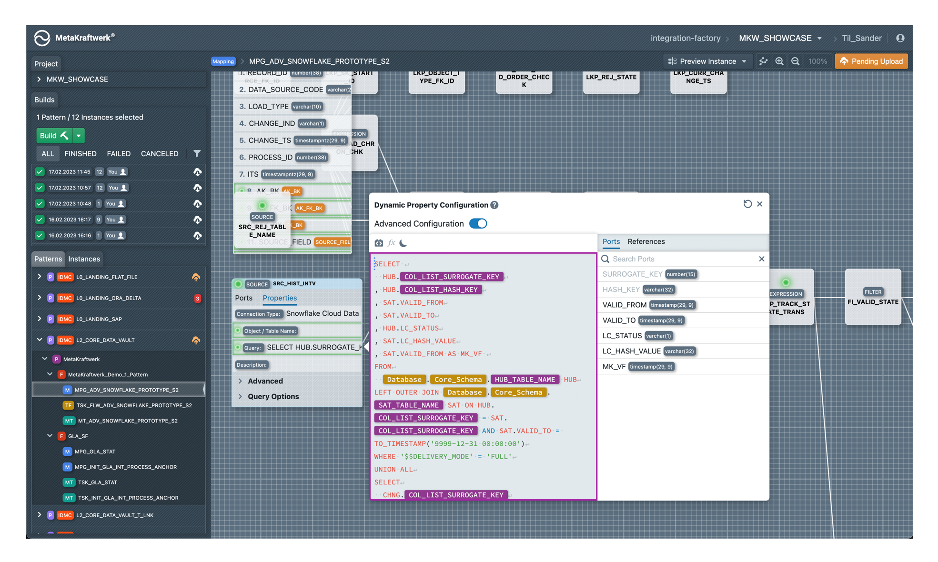Reset the Dynamic Property Configuration
Viewport: 938px width, 562px height.
747,204
